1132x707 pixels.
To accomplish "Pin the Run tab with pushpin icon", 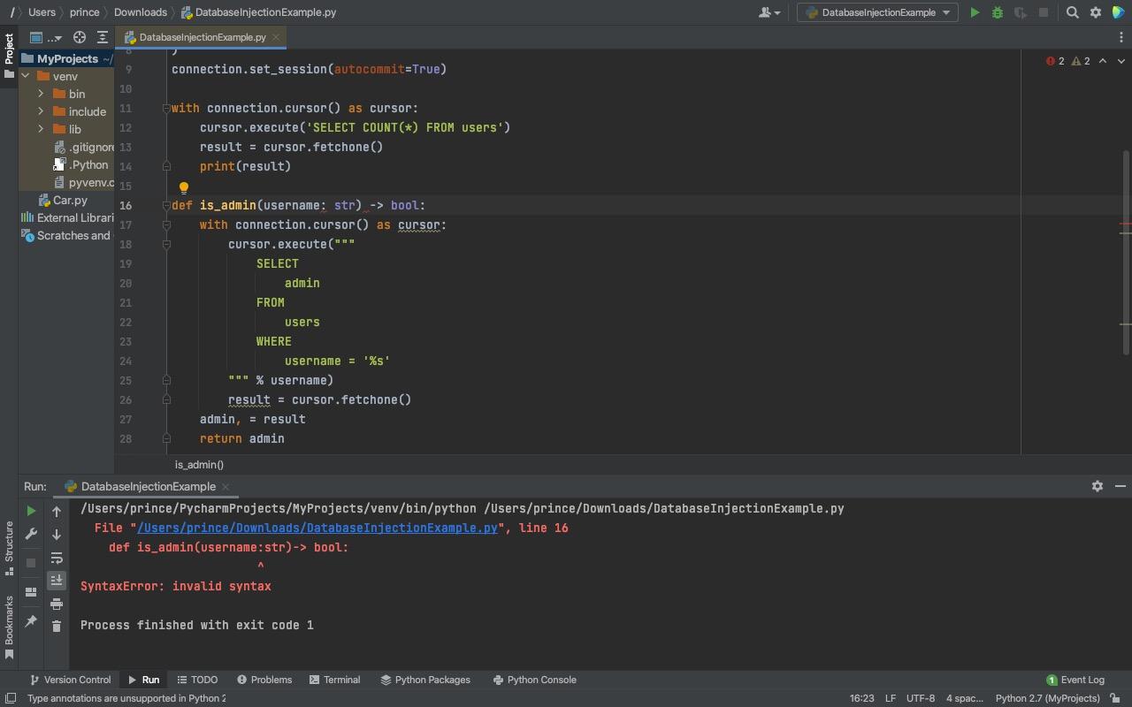I will (31, 621).
